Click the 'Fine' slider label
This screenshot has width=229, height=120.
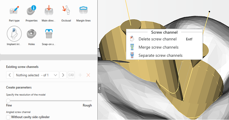9,105
